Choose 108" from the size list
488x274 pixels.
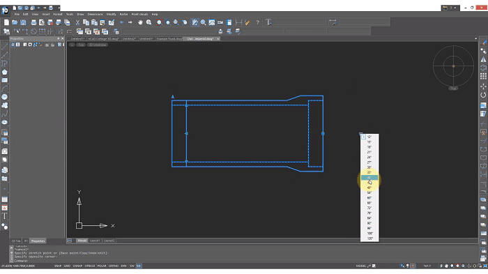369,233
